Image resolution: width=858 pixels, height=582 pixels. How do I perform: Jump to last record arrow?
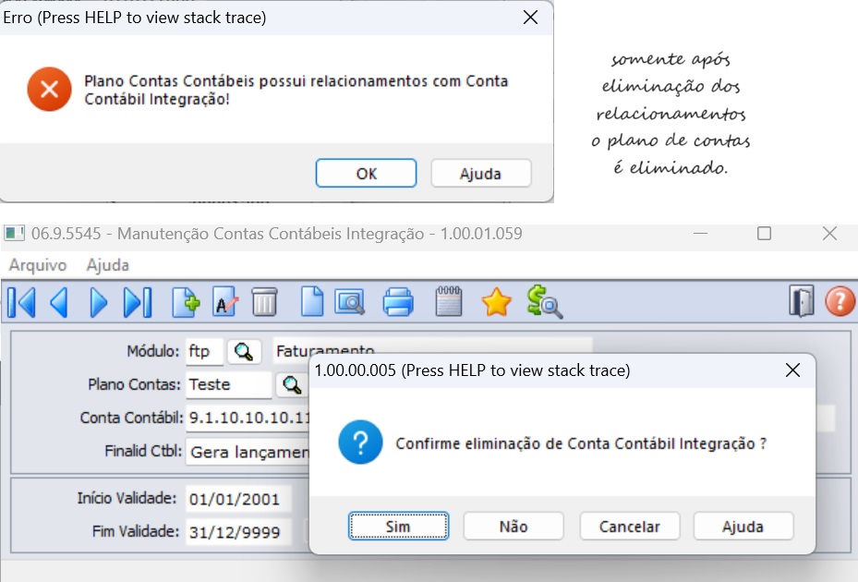(138, 303)
